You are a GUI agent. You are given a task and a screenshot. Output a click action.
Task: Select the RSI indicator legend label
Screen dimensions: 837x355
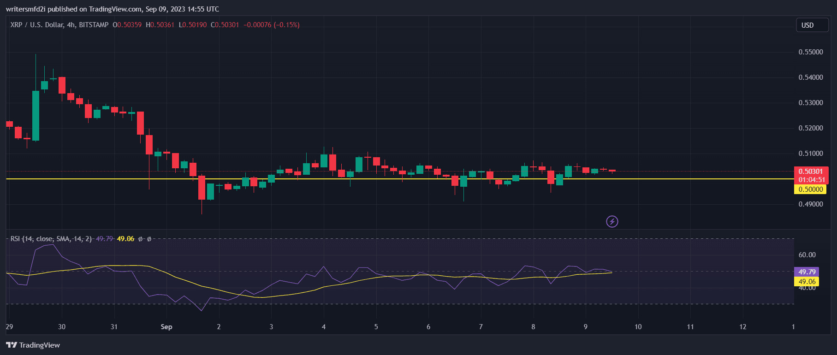pyautogui.click(x=51, y=239)
